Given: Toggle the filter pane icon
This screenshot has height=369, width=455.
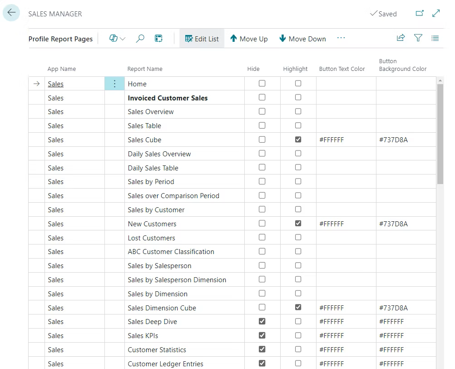Looking at the screenshot, I should pyautogui.click(x=418, y=38).
